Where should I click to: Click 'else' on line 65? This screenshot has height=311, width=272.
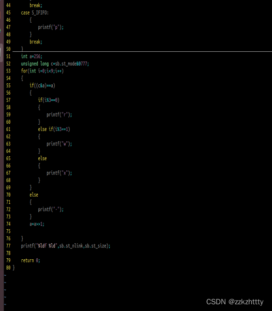[x=42, y=158]
